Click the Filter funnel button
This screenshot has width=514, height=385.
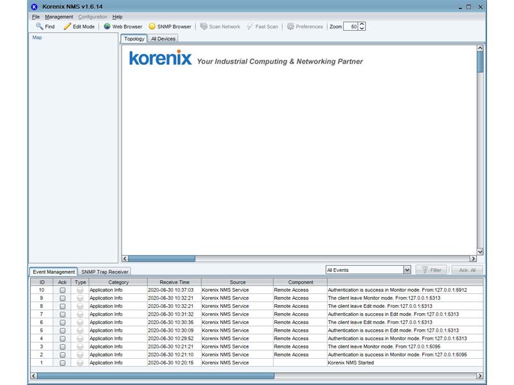point(431,269)
